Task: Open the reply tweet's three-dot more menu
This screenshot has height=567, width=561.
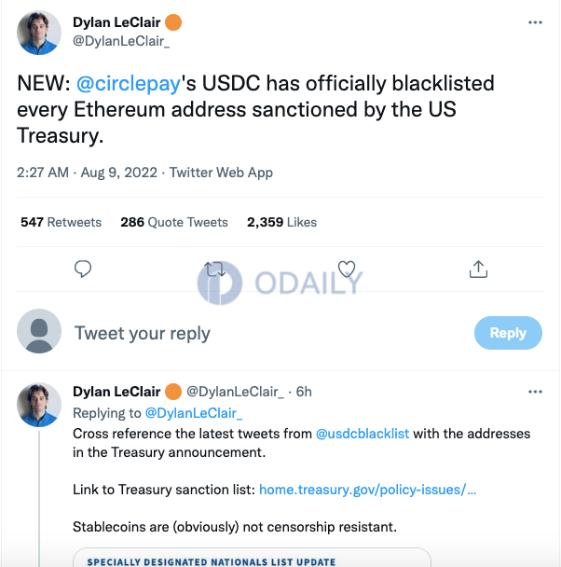Action: pyautogui.click(x=535, y=392)
